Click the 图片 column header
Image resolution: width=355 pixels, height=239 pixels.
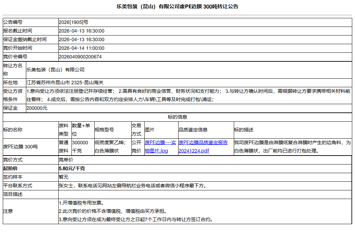click(150, 130)
